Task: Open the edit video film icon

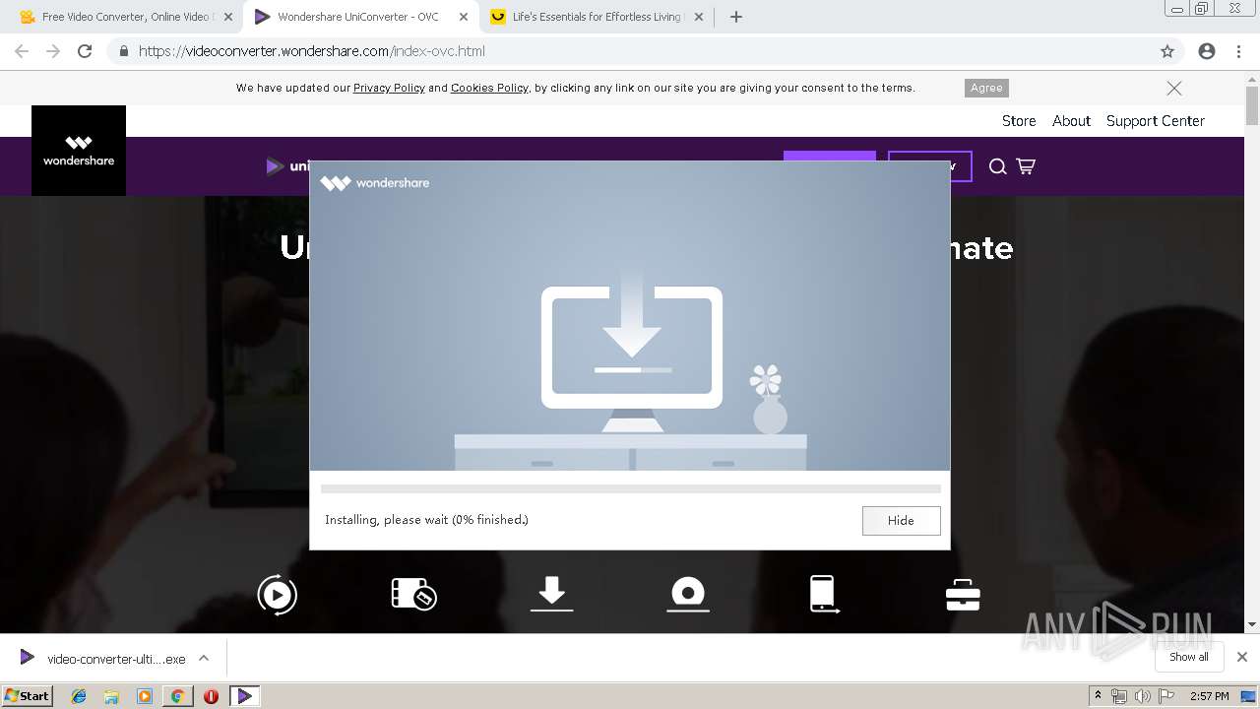Action: pos(413,594)
